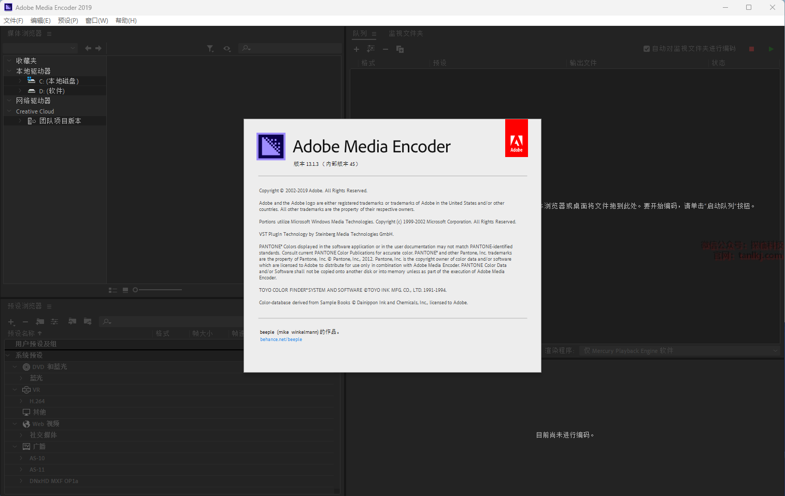Click the Add Source plus icon in queue
This screenshot has width=785, height=496.
356,49
